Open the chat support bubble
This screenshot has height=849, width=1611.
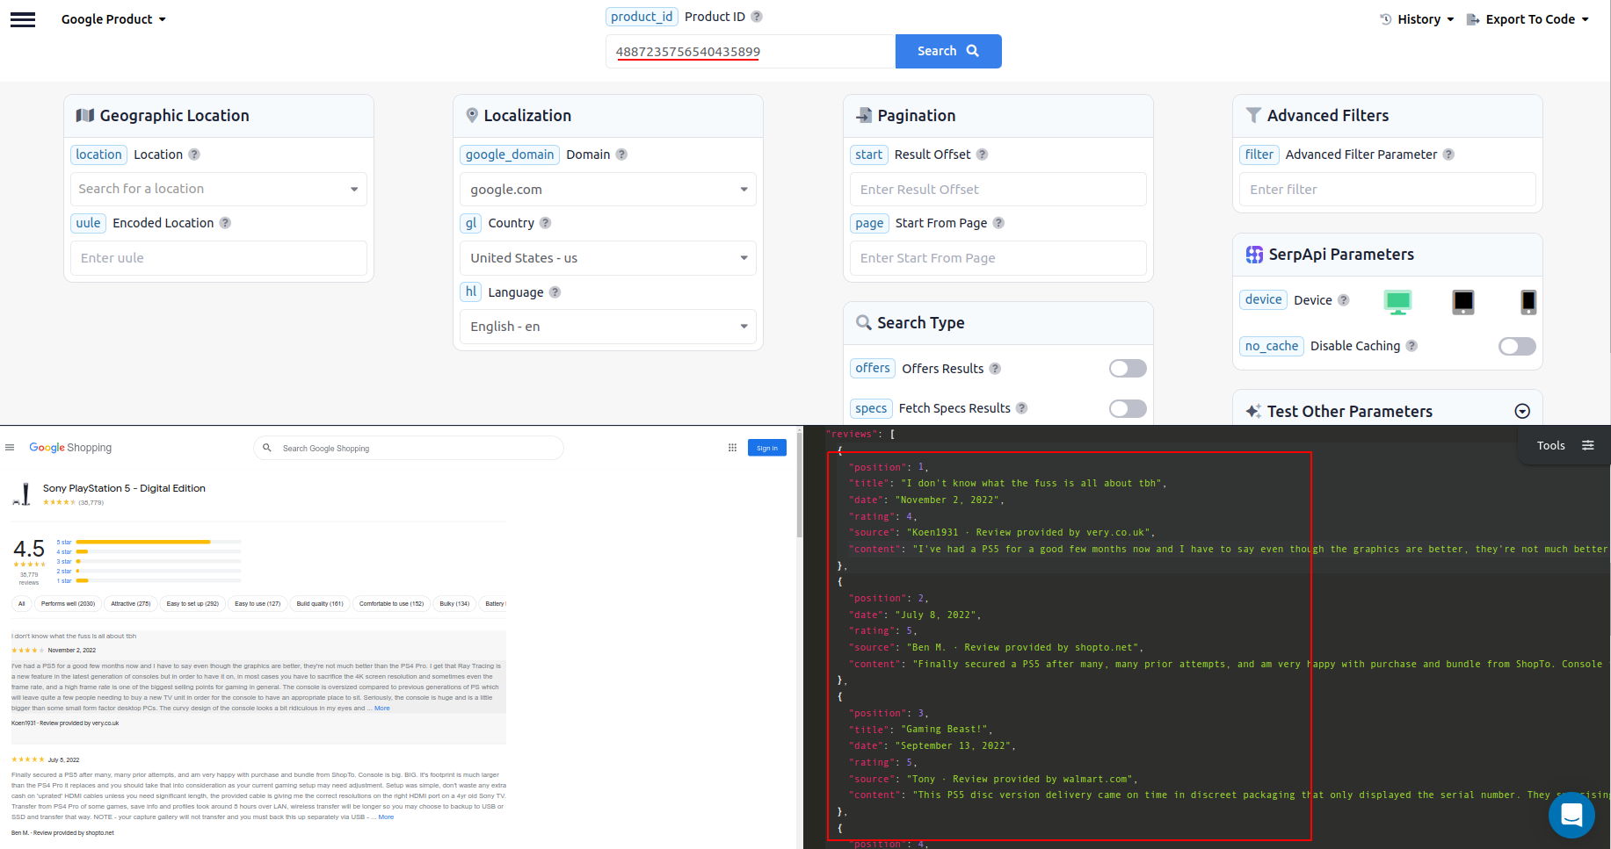point(1571,815)
